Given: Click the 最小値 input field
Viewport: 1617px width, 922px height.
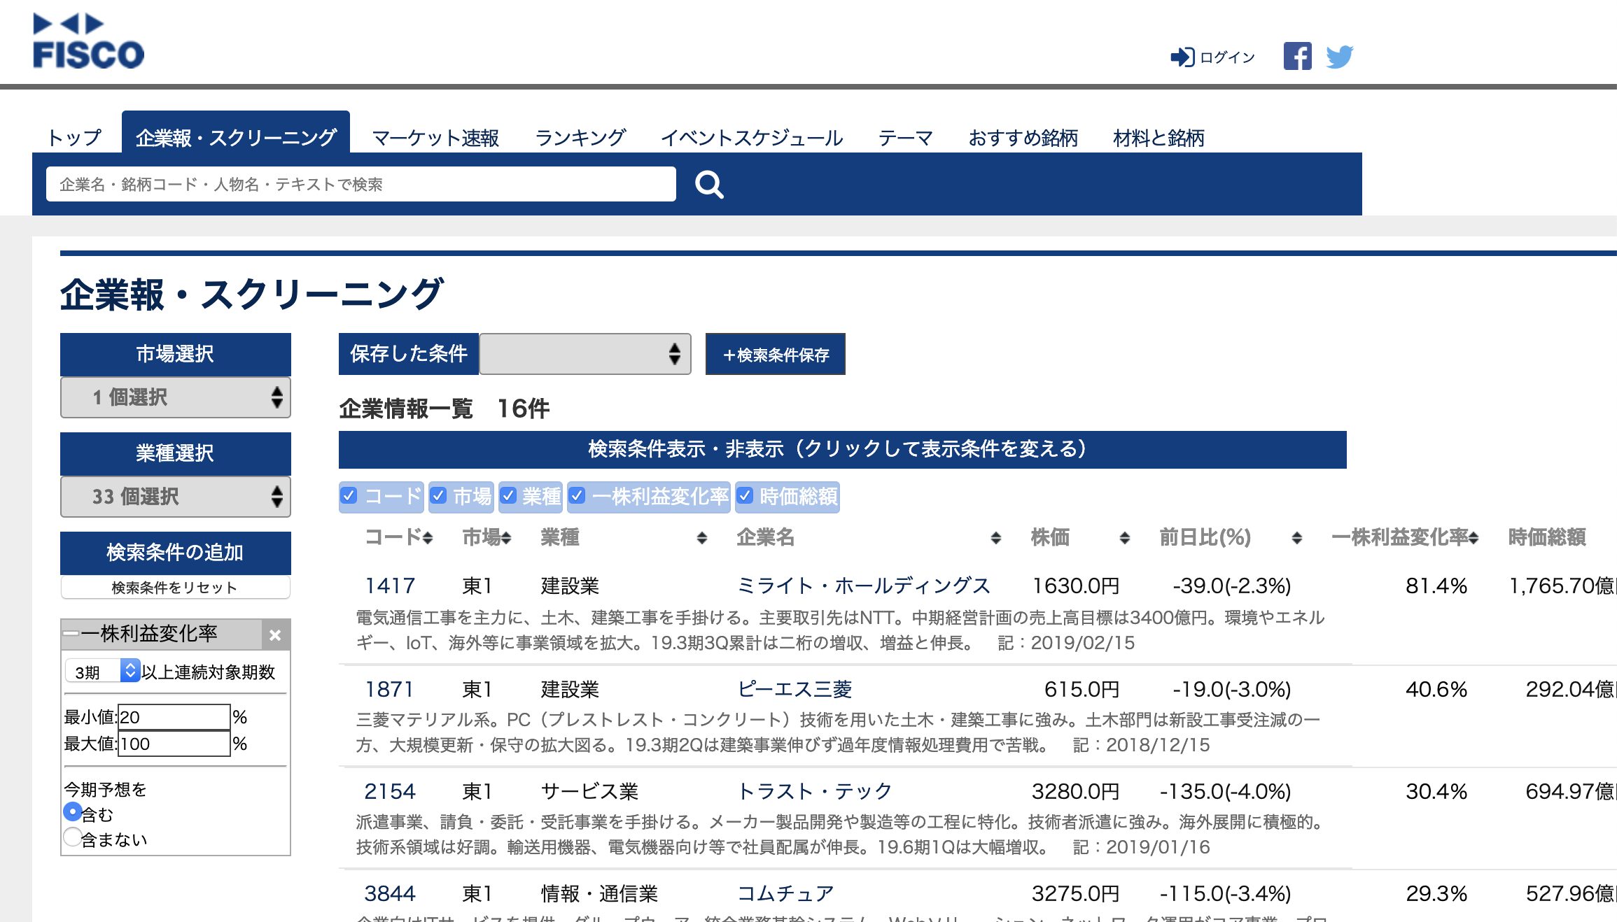Looking at the screenshot, I should tap(174, 717).
